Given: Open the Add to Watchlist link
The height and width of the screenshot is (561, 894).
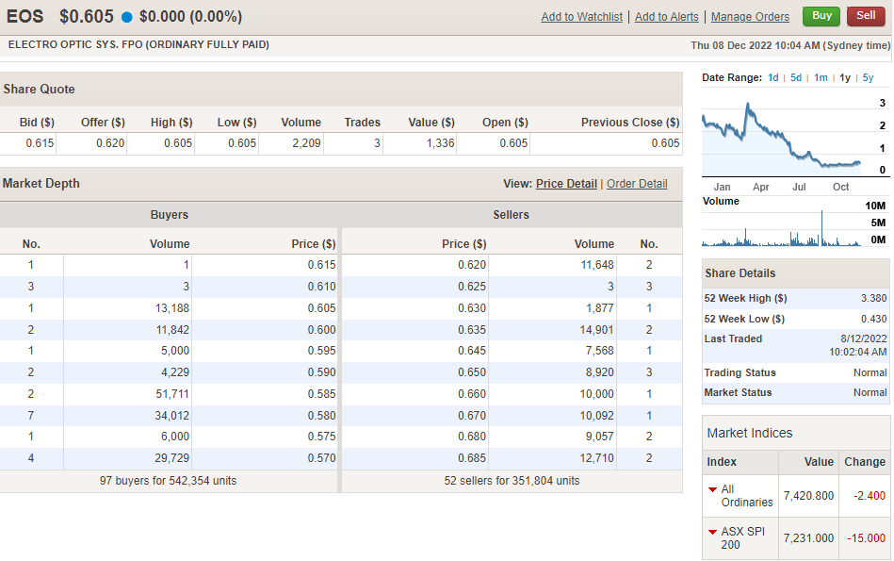Looking at the screenshot, I should pyautogui.click(x=581, y=17).
